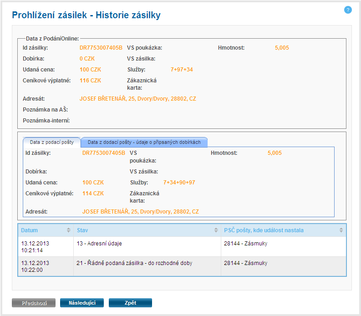Click the sort arrows in Datum column
361x316 pixels.
click(69, 230)
